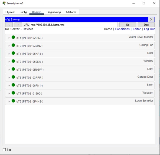Click the Garage Door text
Screen dimensions: 160x155
click(145, 77)
